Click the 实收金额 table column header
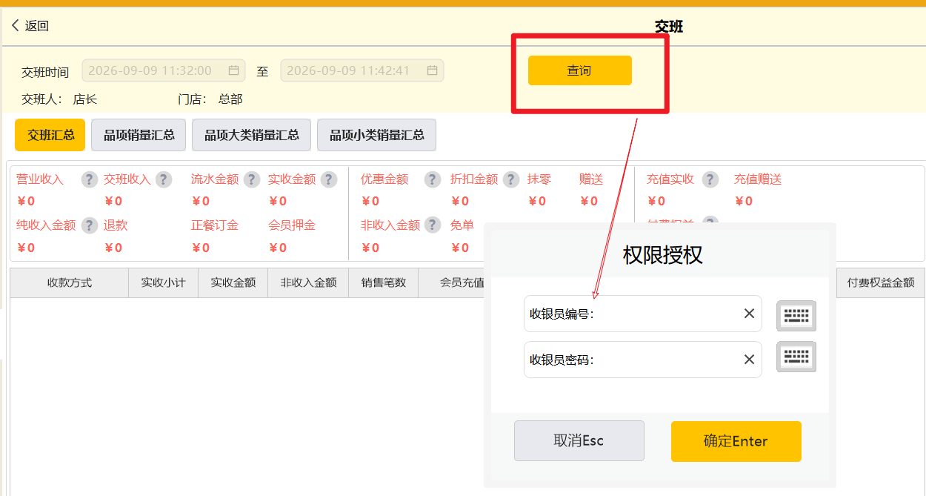 point(233,282)
